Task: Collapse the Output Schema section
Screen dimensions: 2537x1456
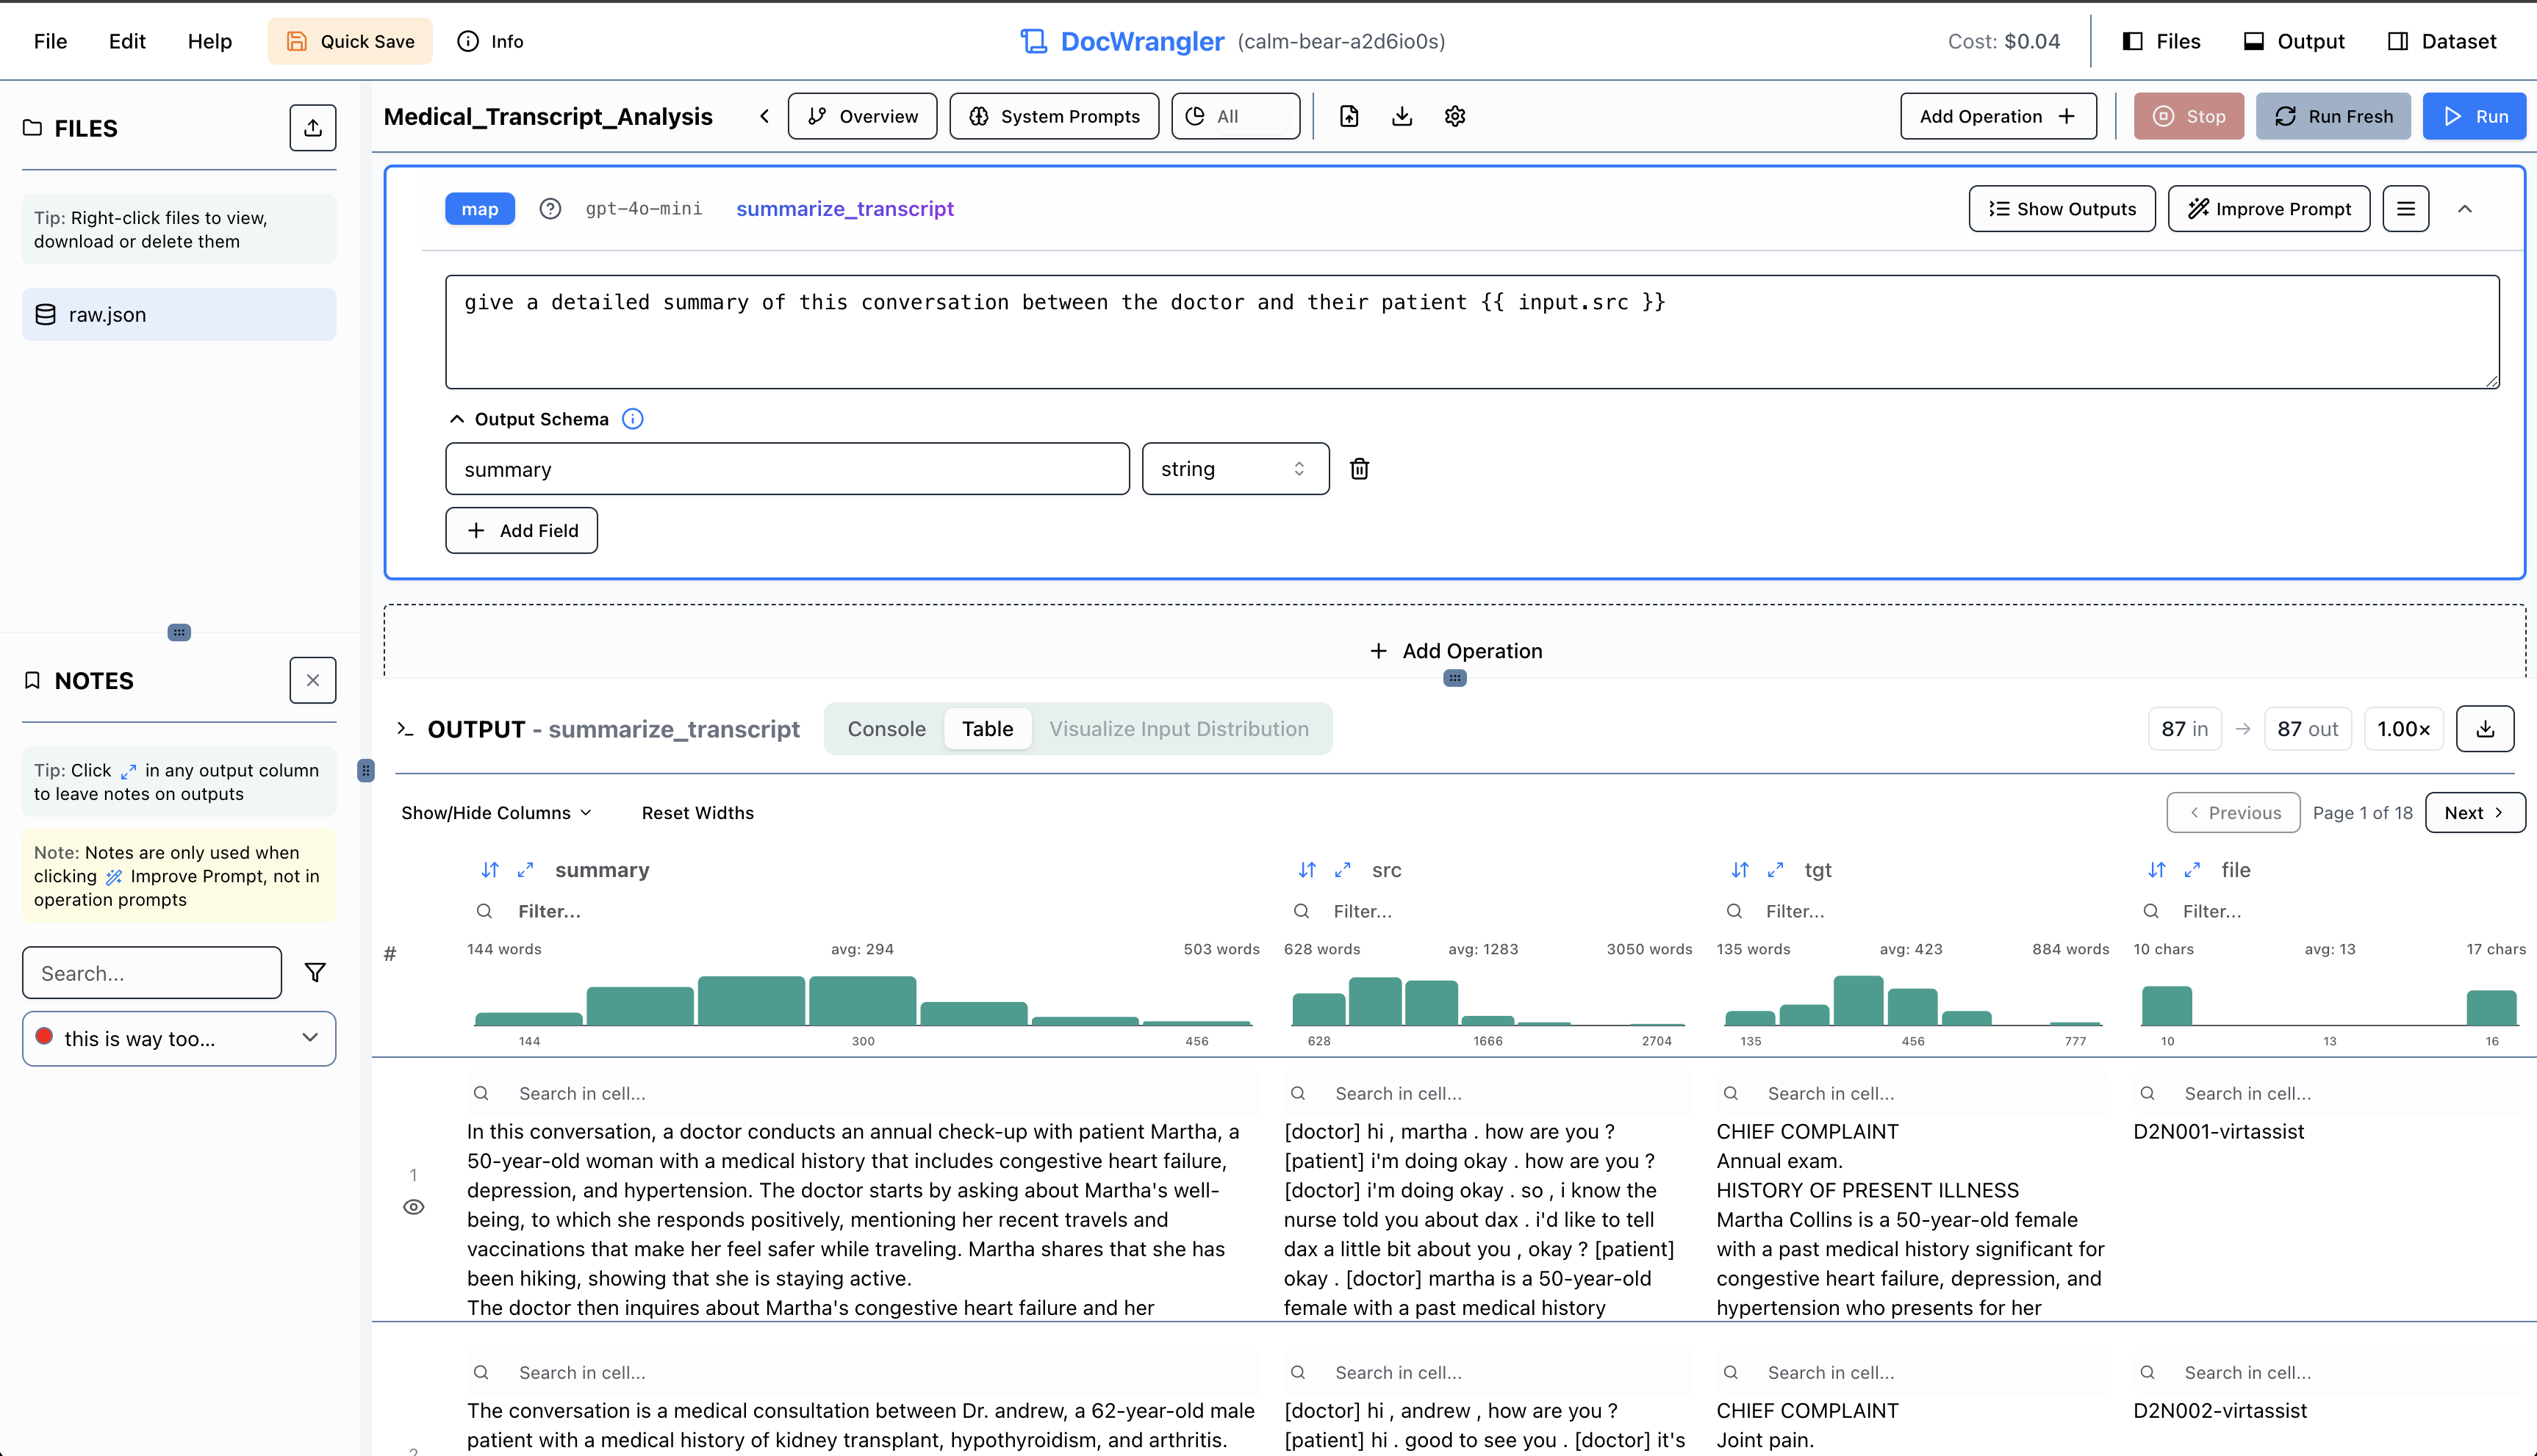Action: coord(457,419)
